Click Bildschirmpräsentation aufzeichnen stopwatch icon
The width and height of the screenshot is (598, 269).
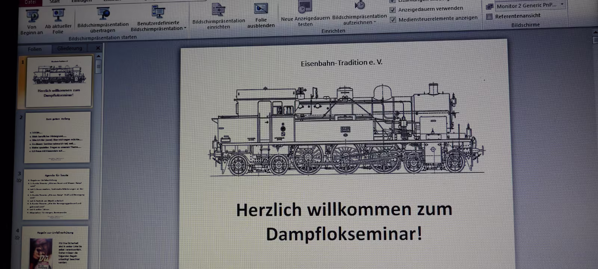(x=360, y=5)
